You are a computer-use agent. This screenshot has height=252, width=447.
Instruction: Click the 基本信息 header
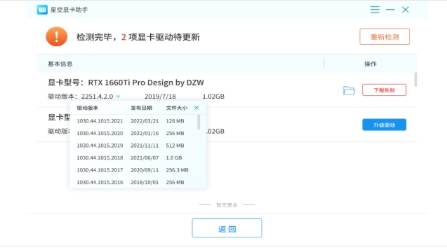click(60, 64)
